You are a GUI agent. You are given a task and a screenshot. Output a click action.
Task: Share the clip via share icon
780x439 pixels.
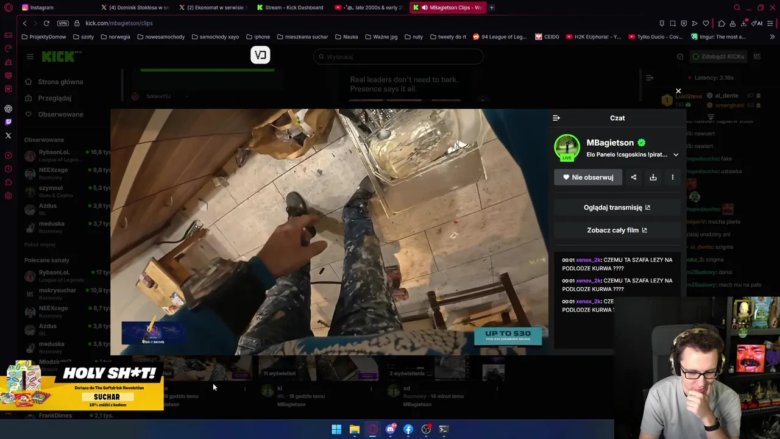(x=634, y=177)
